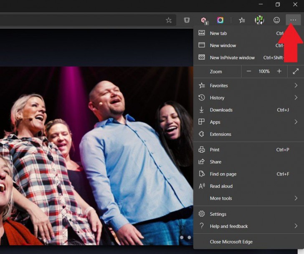Choose Close Microsoft Edge
The height and width of the screenshot is (254, 304).
point(248,242)
